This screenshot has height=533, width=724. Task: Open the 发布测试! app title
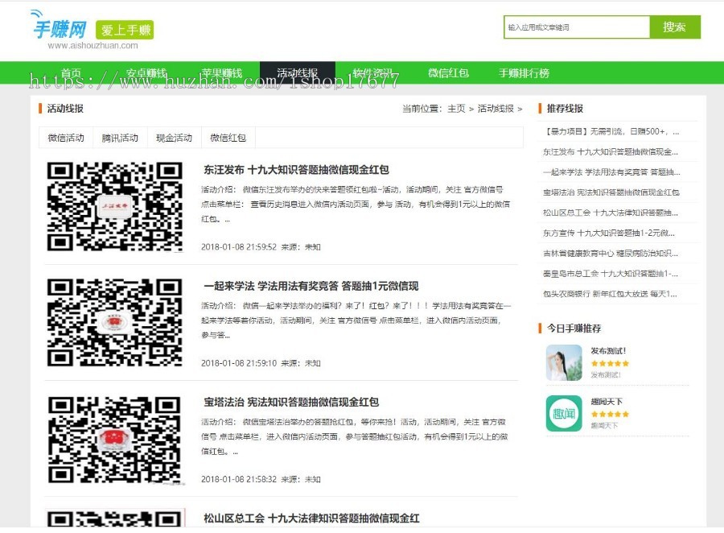[608, 351]
